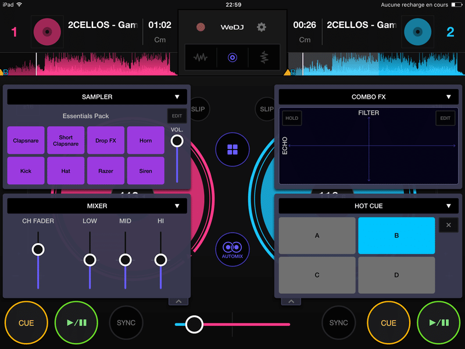The width and height of the screenshot is (465, 349).
Task: Play or pause deck 1
Action: (77, 323)
